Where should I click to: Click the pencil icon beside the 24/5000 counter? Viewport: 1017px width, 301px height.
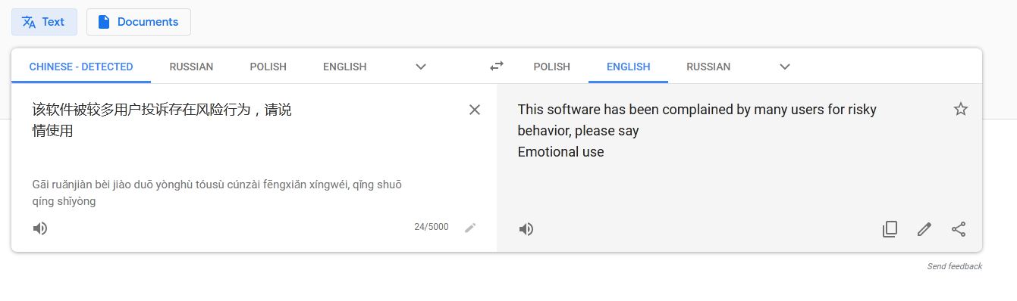470,227
